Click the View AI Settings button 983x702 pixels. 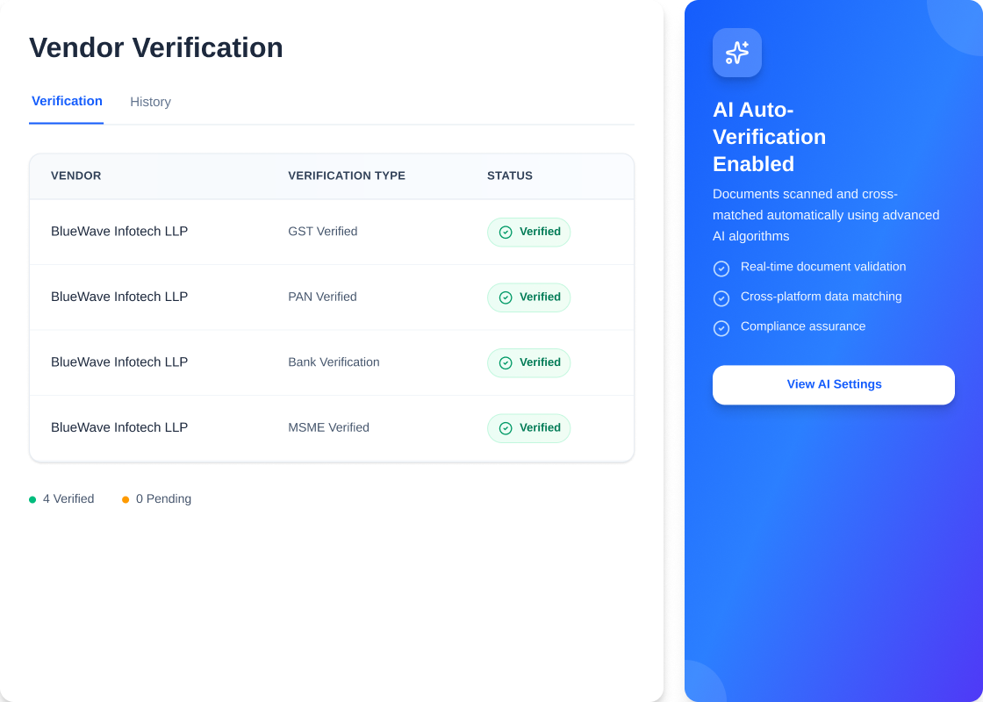833,384
